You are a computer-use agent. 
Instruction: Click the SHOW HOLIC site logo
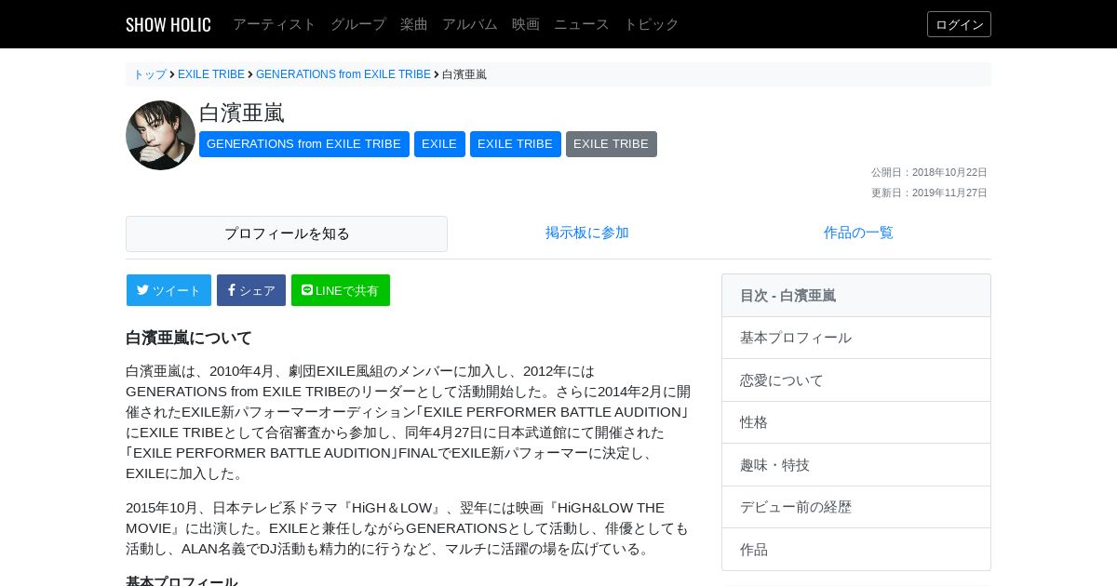pos(168,24)
